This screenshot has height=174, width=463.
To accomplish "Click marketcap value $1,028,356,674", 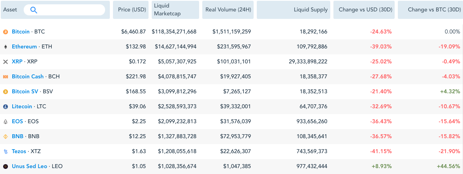I will pyautogui.click(x=177, y=167).
